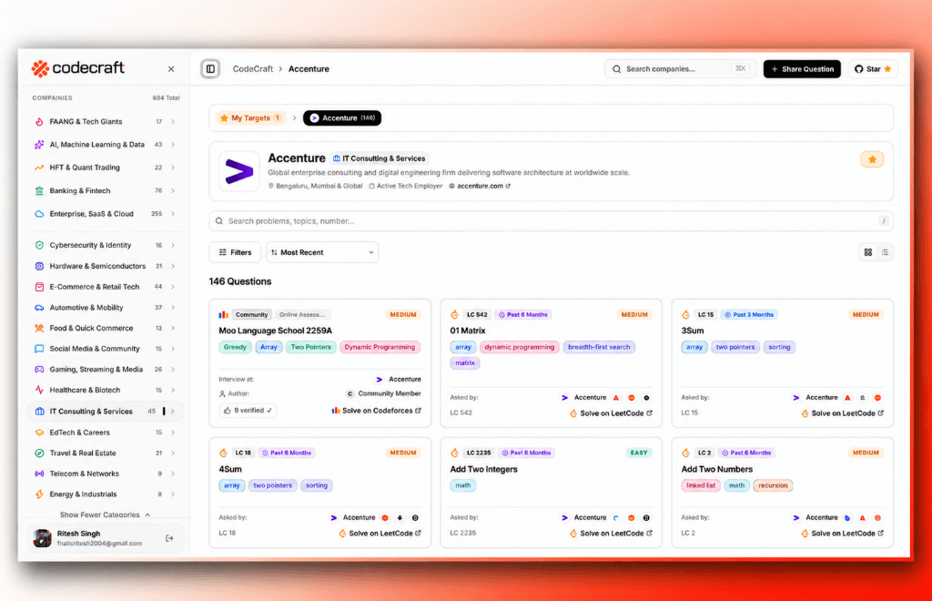Click the AI, Machine Learning & Data sparkle icon

click(x=39, y=145)
